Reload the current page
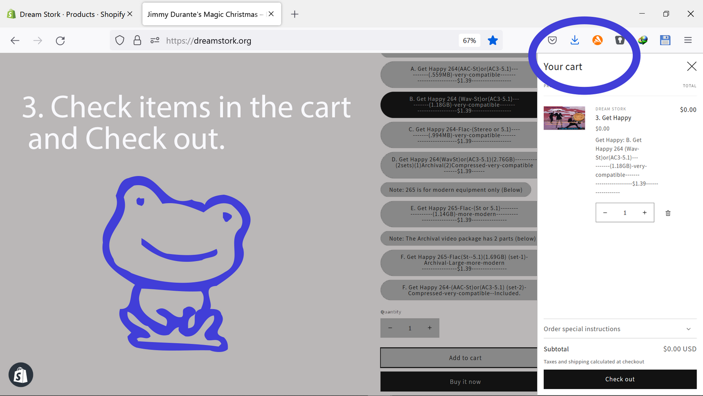 tap(60, 41)
